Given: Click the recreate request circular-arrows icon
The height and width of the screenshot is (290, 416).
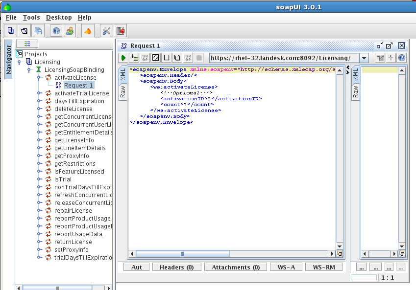Looking at the screenshot, I should point(156,58).
